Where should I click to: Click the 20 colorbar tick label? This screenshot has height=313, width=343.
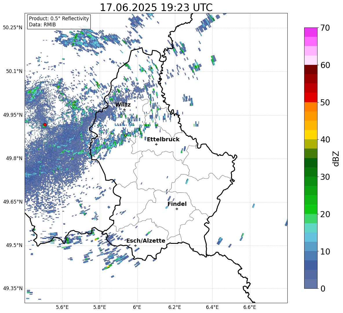point(325,214)
